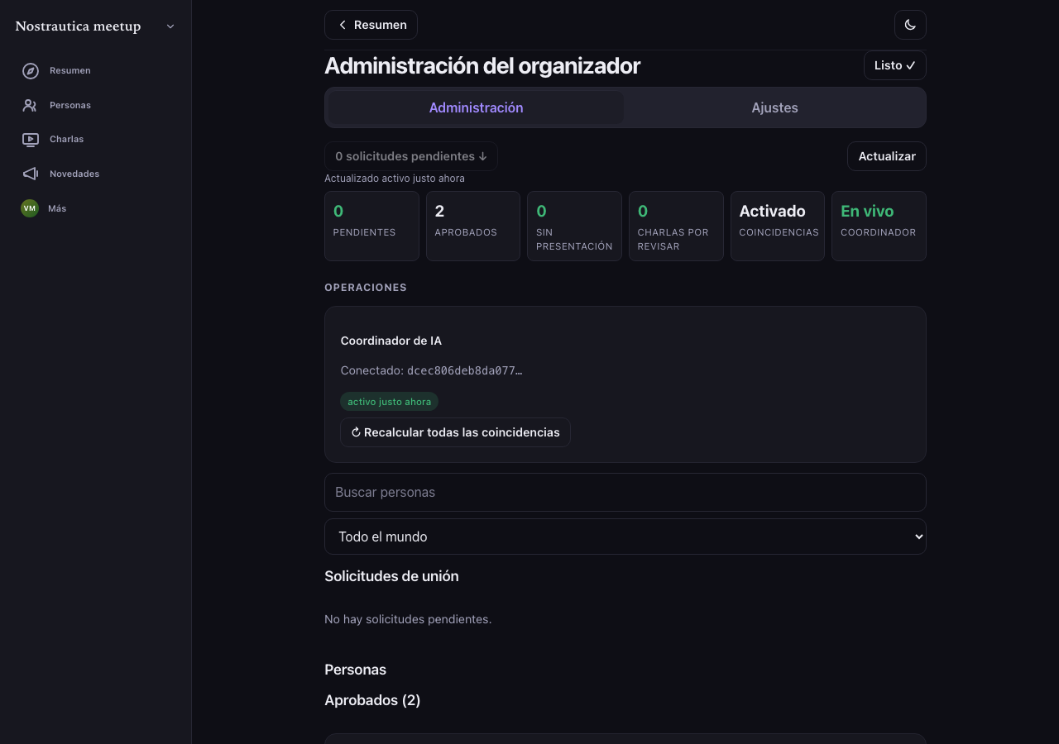Image resolution: width=1059 pixels, height=744 pixels.
Task: Click Recalcular todas las coincidencias
Action: 455,432
